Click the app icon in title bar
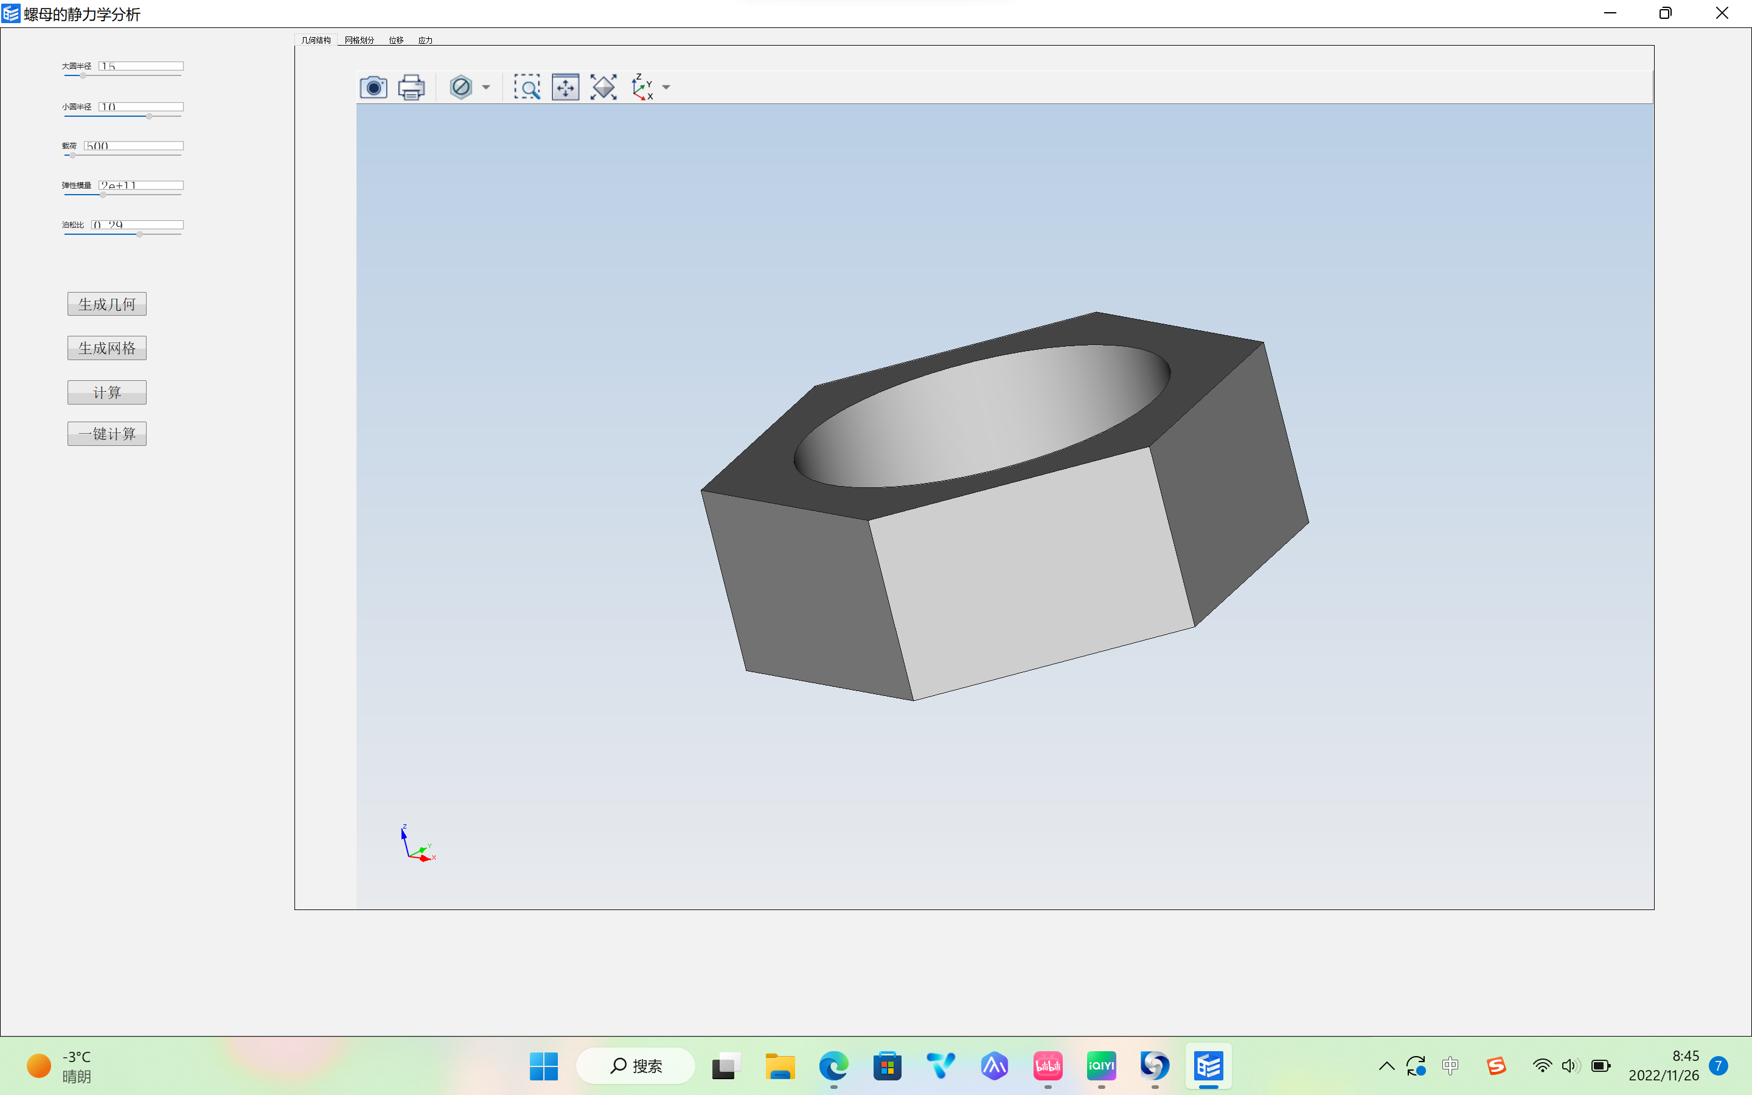The image size is (1752, 1095). [x=11, y=14]
